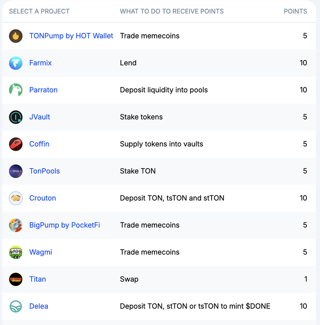
Task: Follow the Titan project link
Action: [x=38, y=279]
